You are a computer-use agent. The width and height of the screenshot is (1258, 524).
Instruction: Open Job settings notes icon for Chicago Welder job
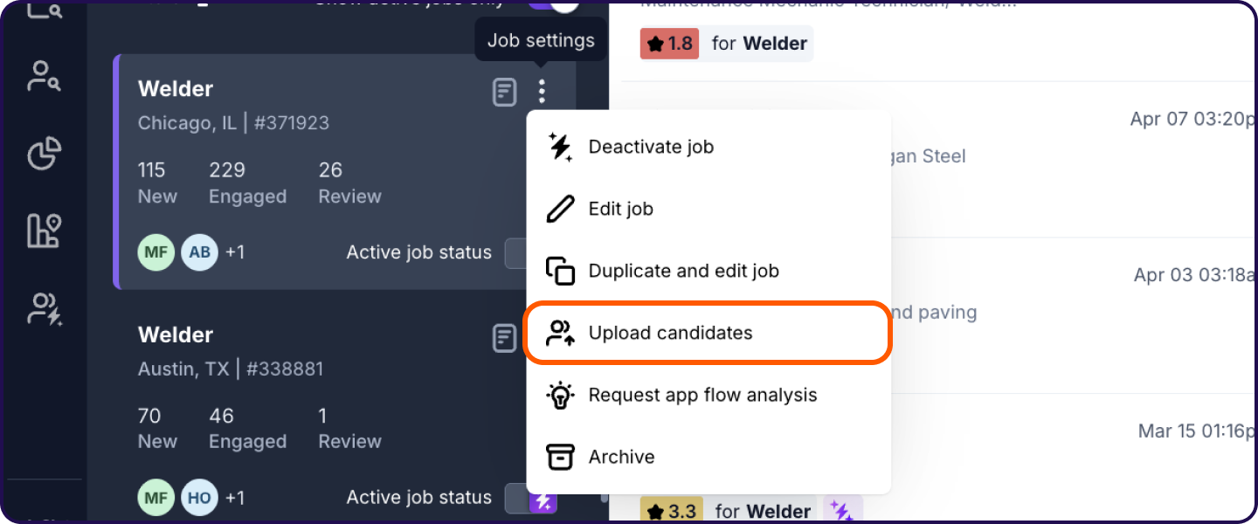[505, 91]
